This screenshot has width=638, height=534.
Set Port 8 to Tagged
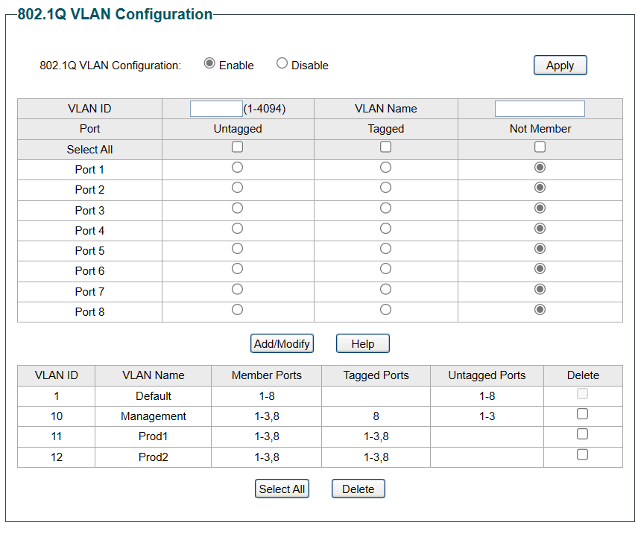[x=385, y=309]
